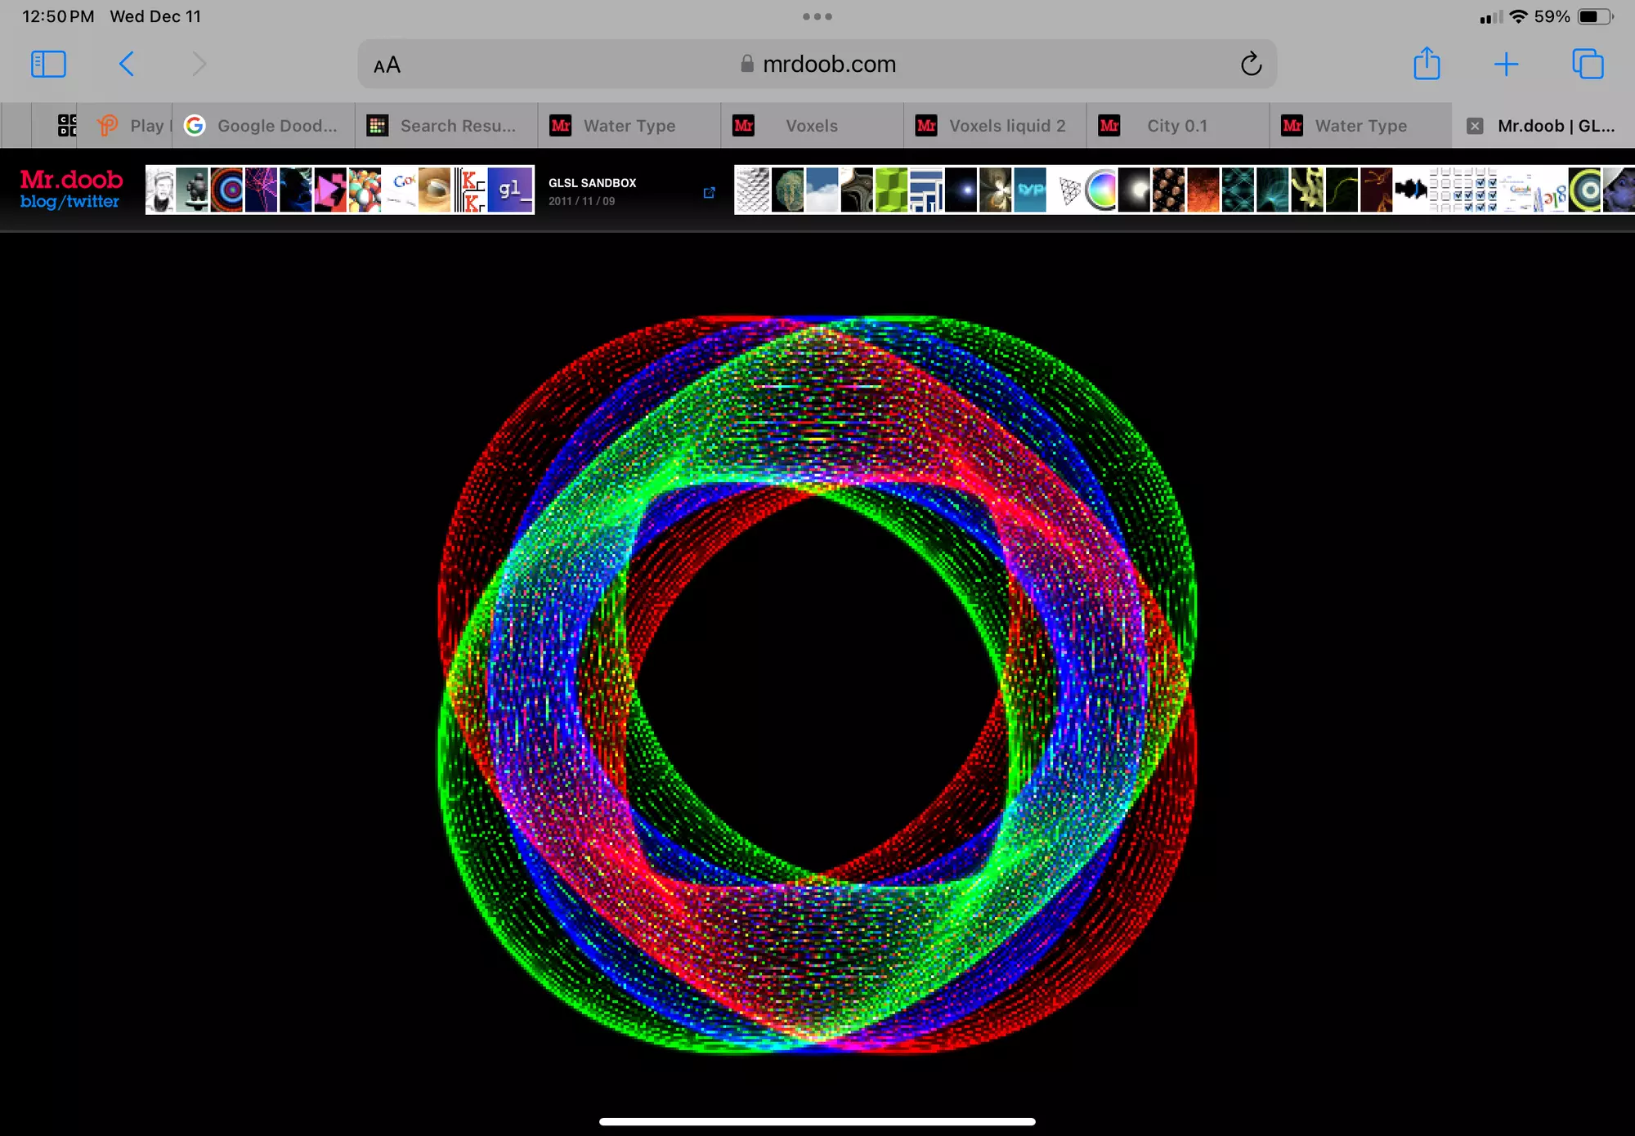Tap the AA reader view options
The width and height of the screenshot is (1635, 1136).
(387, 65)
